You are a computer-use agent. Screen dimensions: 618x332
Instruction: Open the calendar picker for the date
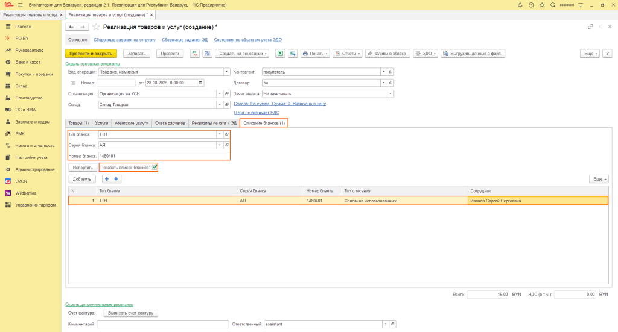tap(200, 83)
